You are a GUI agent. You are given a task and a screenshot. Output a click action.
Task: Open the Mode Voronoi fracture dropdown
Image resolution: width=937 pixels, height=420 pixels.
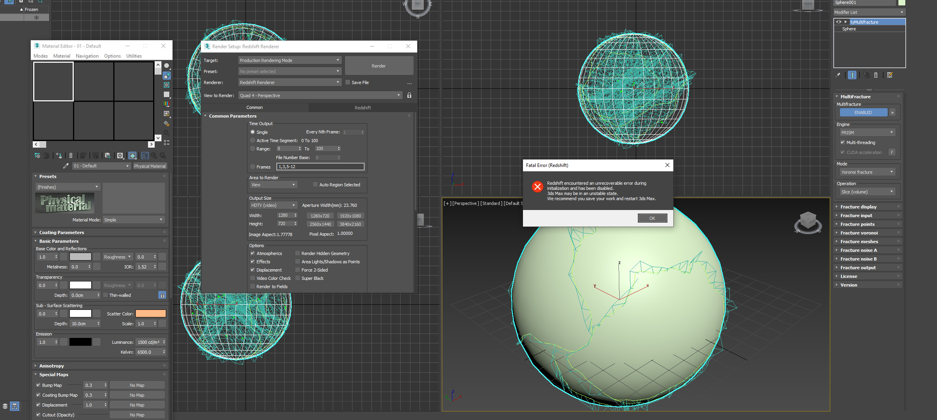[867, 172]
